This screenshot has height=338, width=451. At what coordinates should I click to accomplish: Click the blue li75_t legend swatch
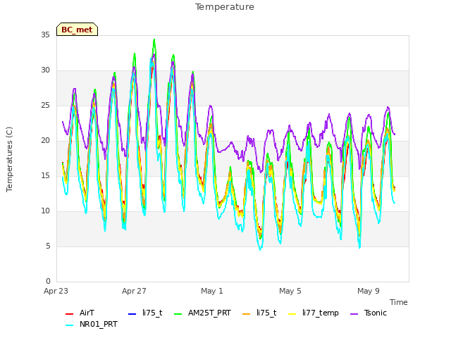[132, 313]
